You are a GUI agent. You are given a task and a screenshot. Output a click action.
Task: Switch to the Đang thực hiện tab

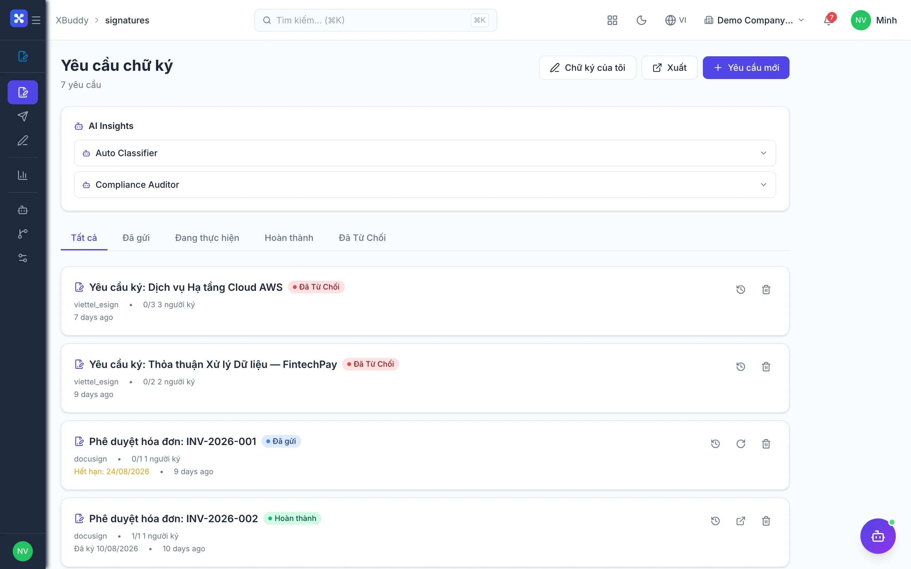pos(207,238)
